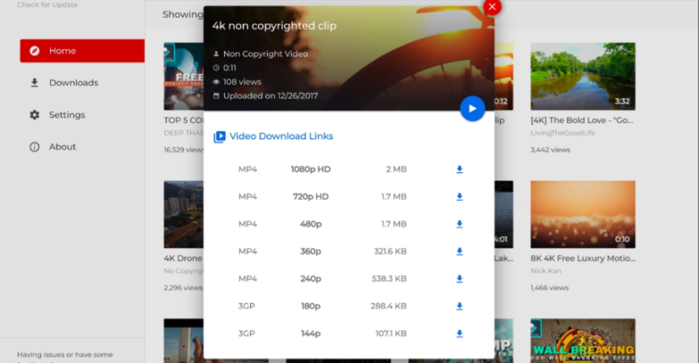This screenshot has height=363, width=699.
Task: Click the 288.4 KB size value
Action: pos(388,306)
